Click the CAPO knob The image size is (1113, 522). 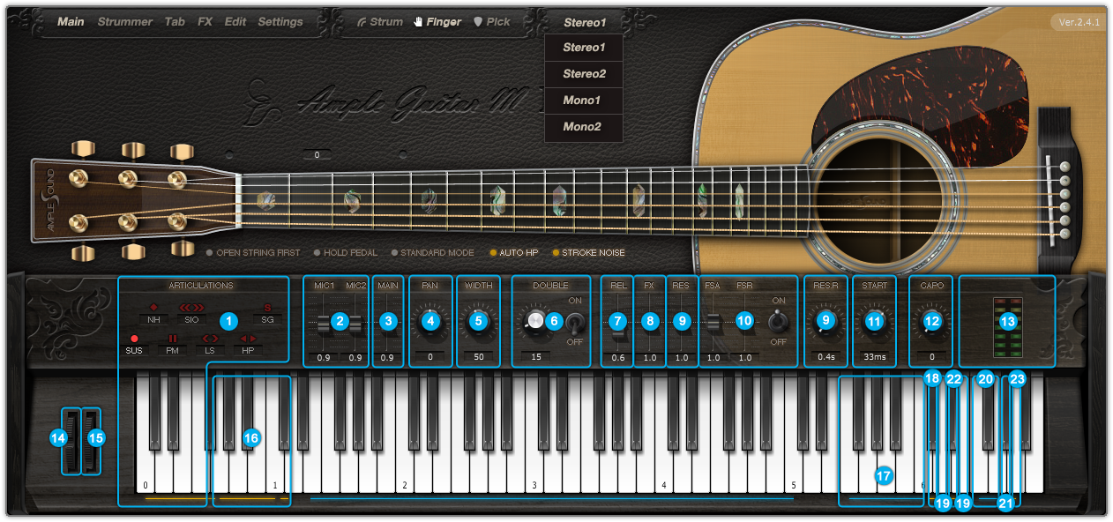932,322
